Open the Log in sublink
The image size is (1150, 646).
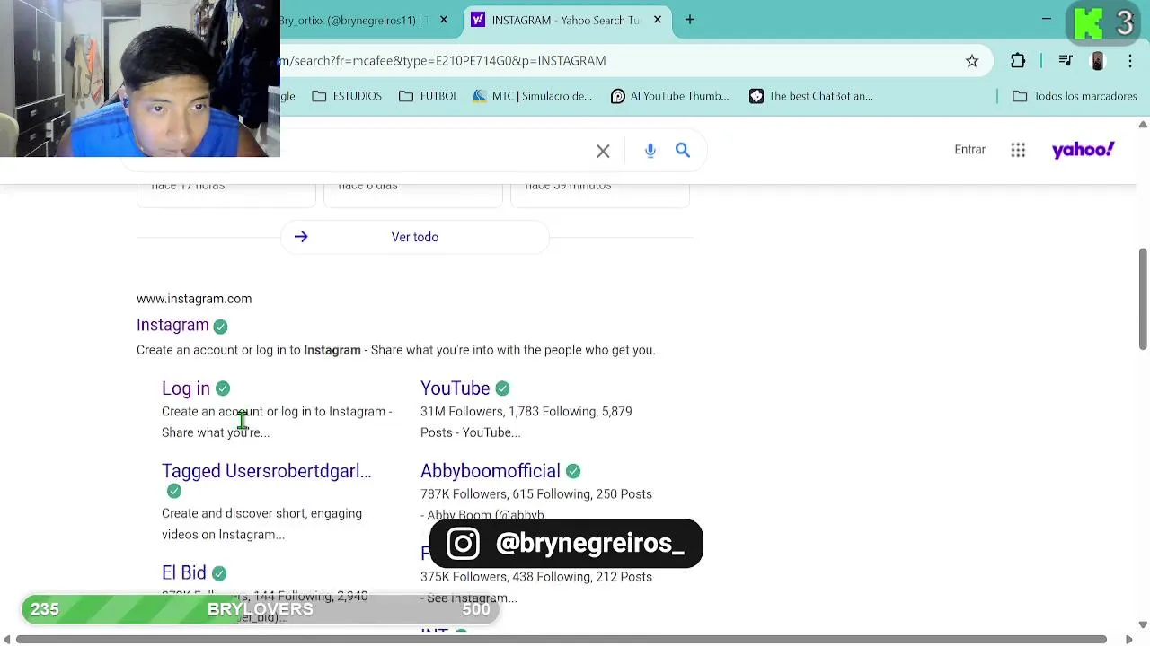point(186,388)
